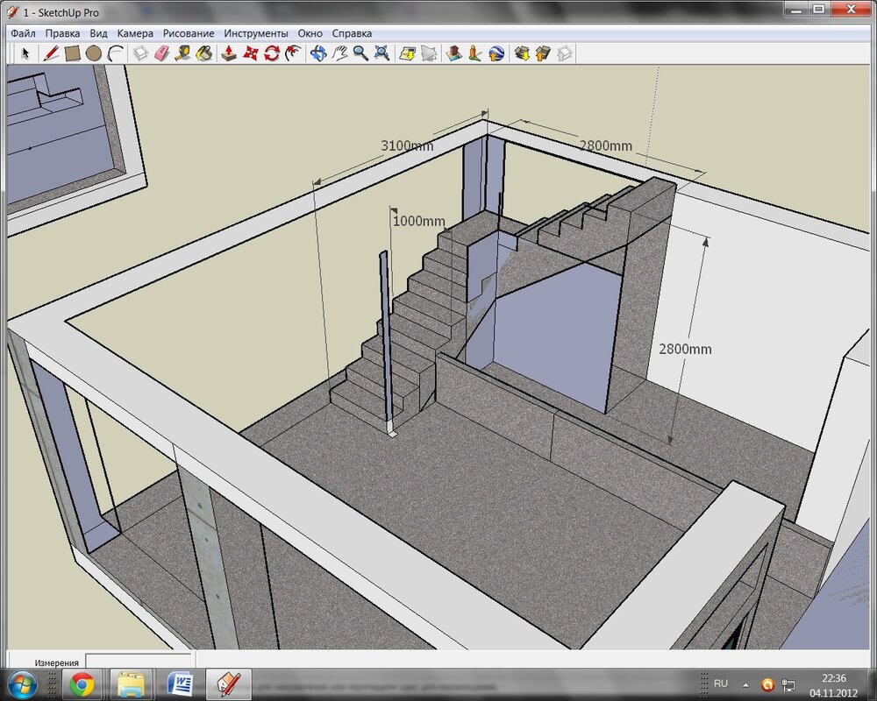Show hidden system tray icons
Viewport: 877px width, 701px height.
coord(745,683)
